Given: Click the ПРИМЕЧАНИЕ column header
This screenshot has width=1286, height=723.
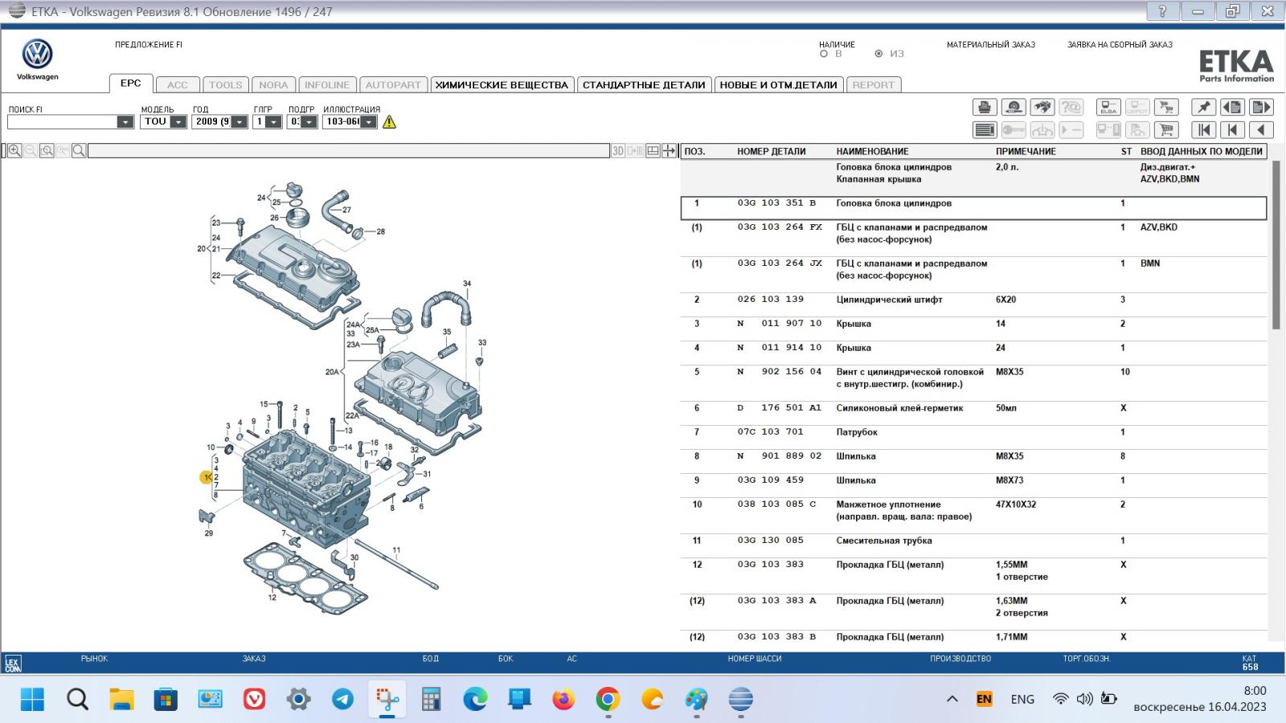Looking at the screenshot, I should point(1026,151).
